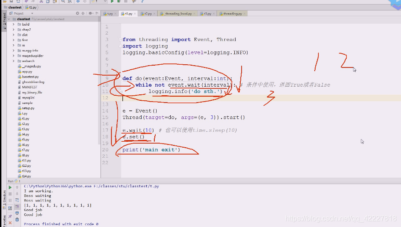
Task: Click scroll from source icon in Project panel
Action: click(78, 13)
